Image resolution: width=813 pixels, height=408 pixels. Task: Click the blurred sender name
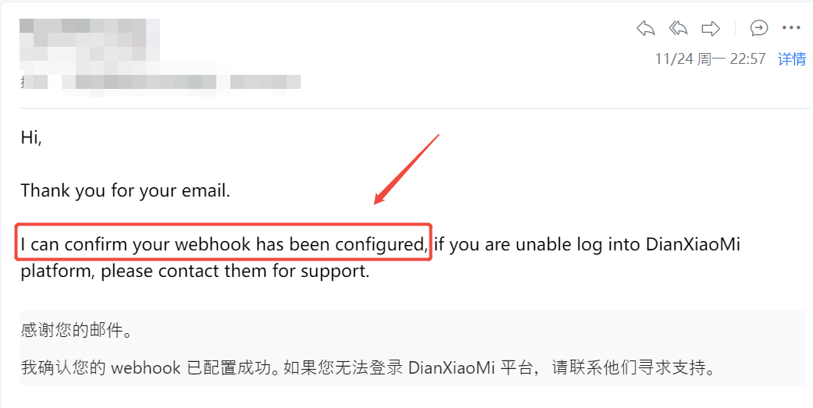(x=89, y=40)
